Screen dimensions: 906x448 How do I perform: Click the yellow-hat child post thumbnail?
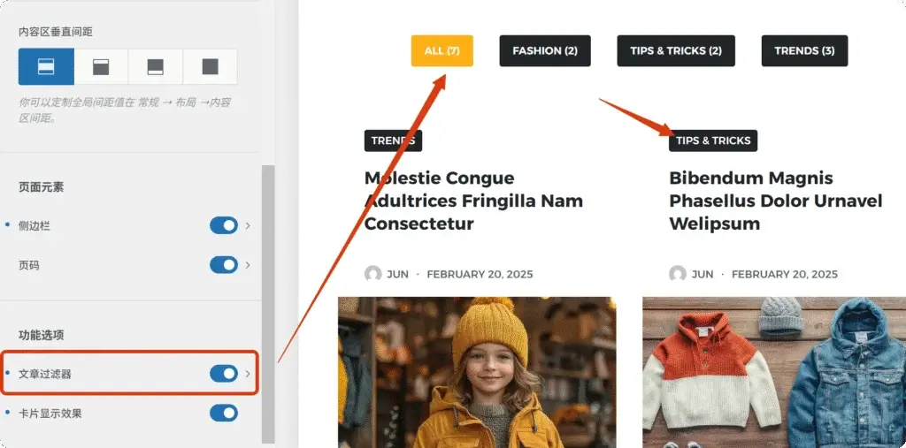click(x=477, y=371)
